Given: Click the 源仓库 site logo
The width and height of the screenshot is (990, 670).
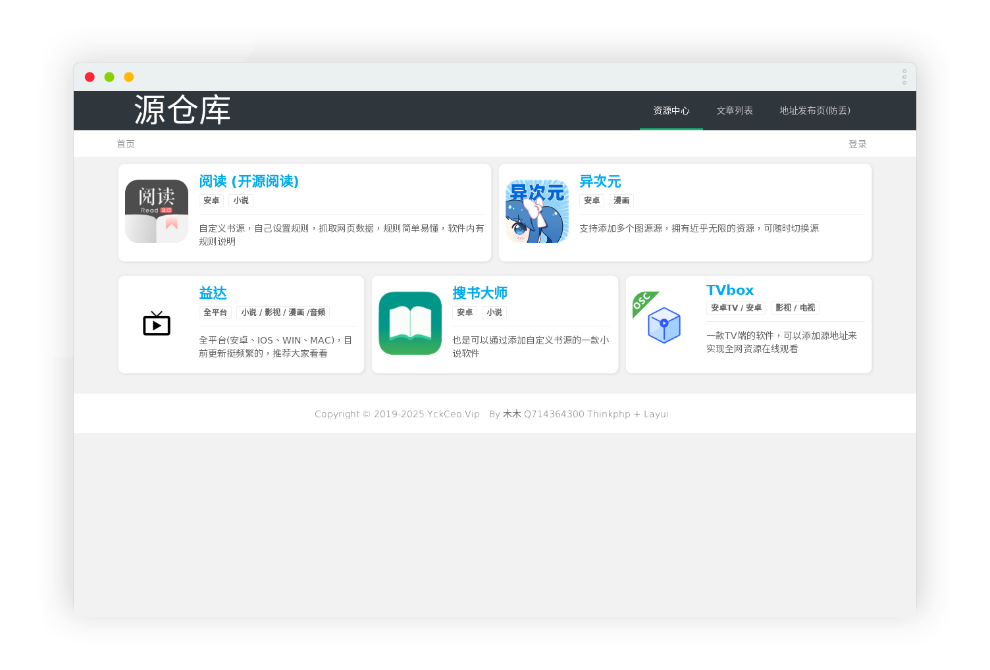Looking at the screenshot, I should coord(182,110).
